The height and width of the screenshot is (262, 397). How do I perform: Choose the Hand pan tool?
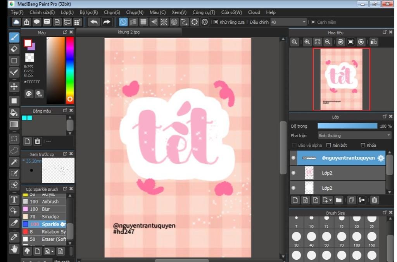(14, 249)
